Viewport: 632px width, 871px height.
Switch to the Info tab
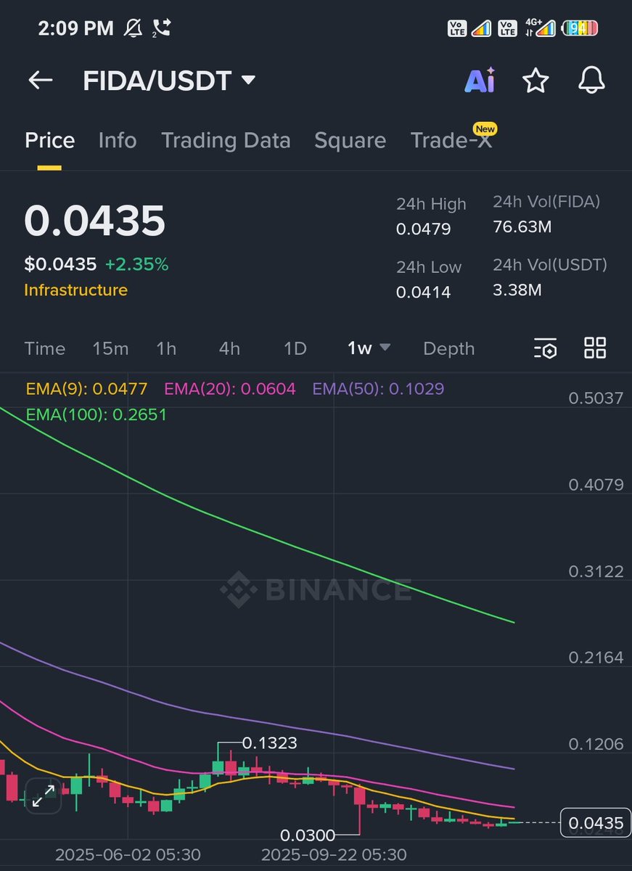[118, 140]
